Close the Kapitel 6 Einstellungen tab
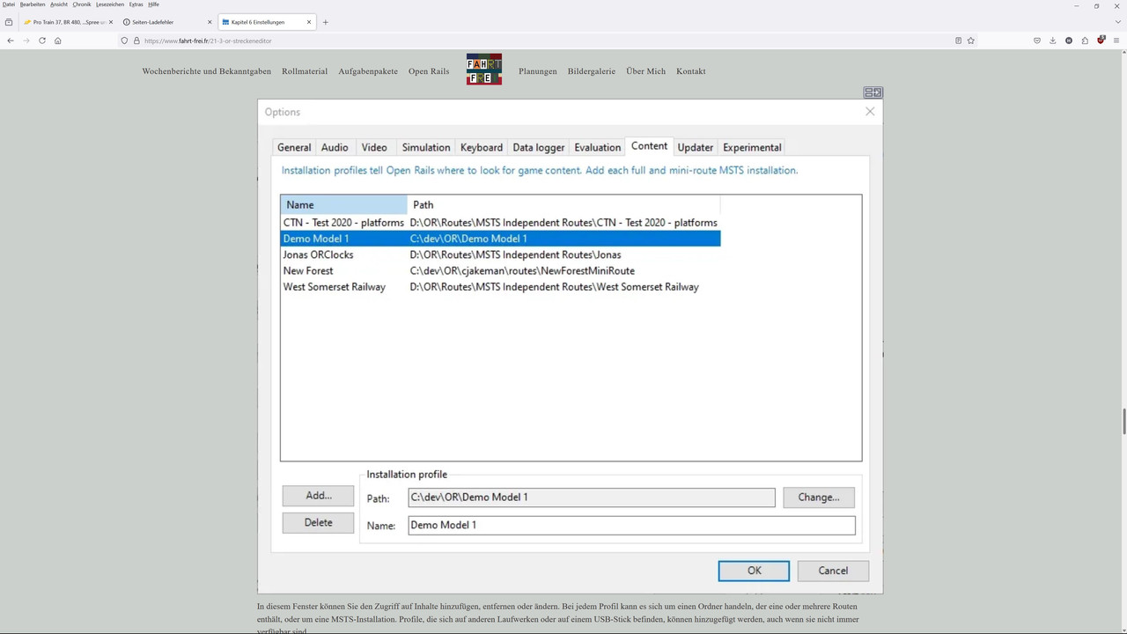This screenshot has height=634, width=1127. point(309,22)
